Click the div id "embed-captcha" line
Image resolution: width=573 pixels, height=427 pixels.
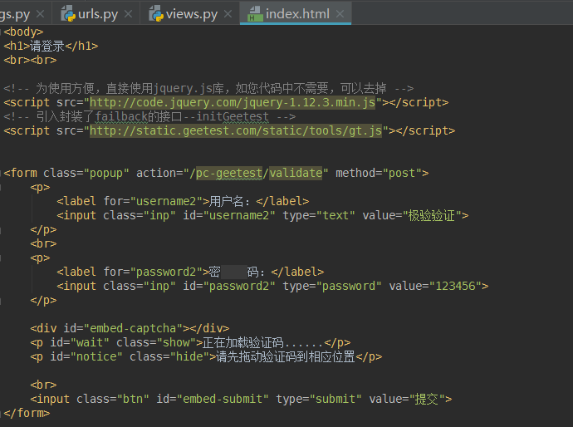(x=130, y=328)
